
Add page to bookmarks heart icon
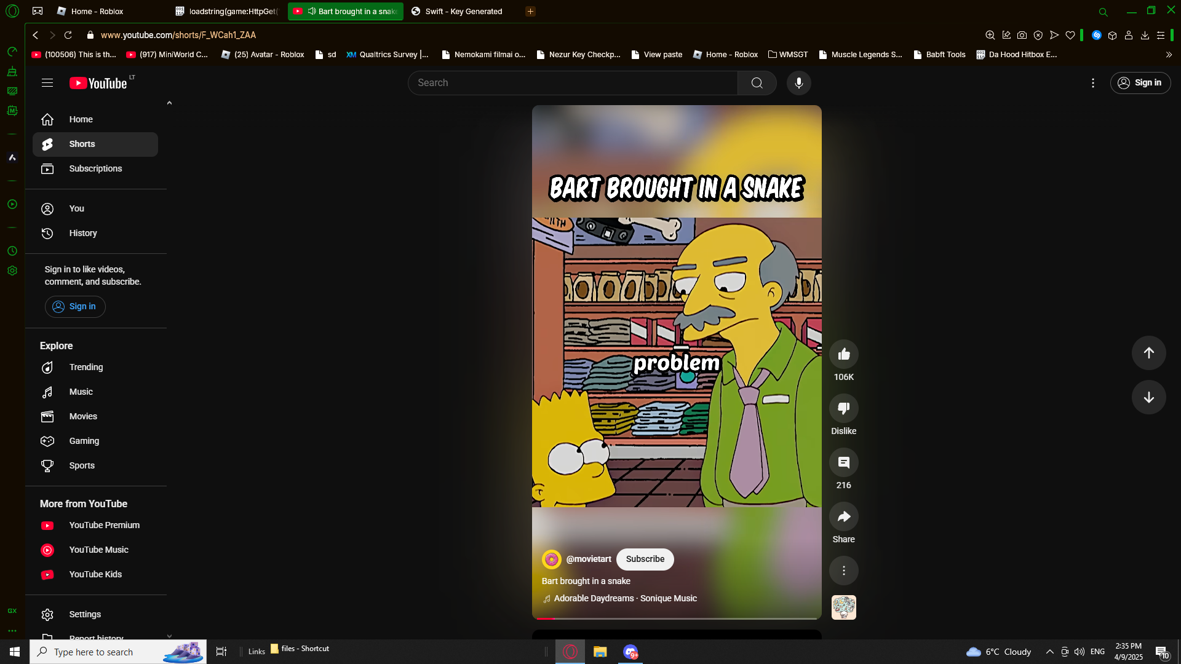1070,35
